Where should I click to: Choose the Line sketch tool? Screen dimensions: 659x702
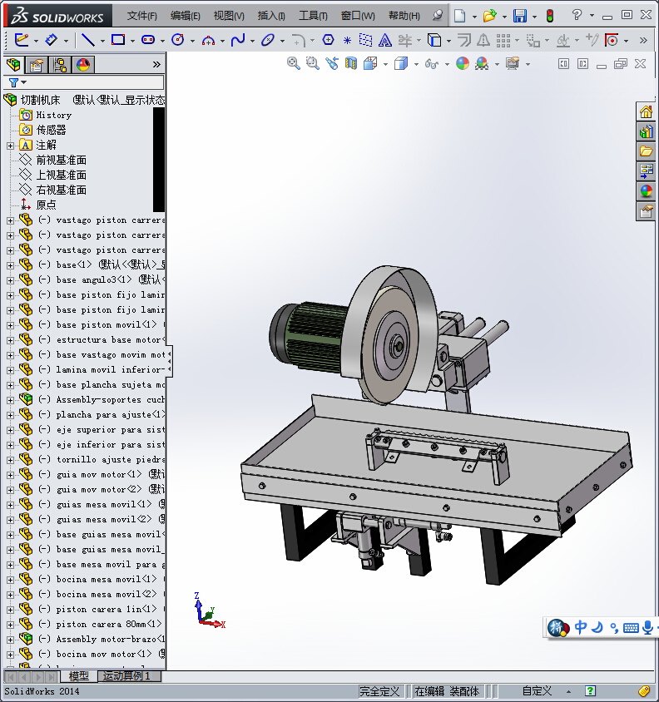(87, 40)
